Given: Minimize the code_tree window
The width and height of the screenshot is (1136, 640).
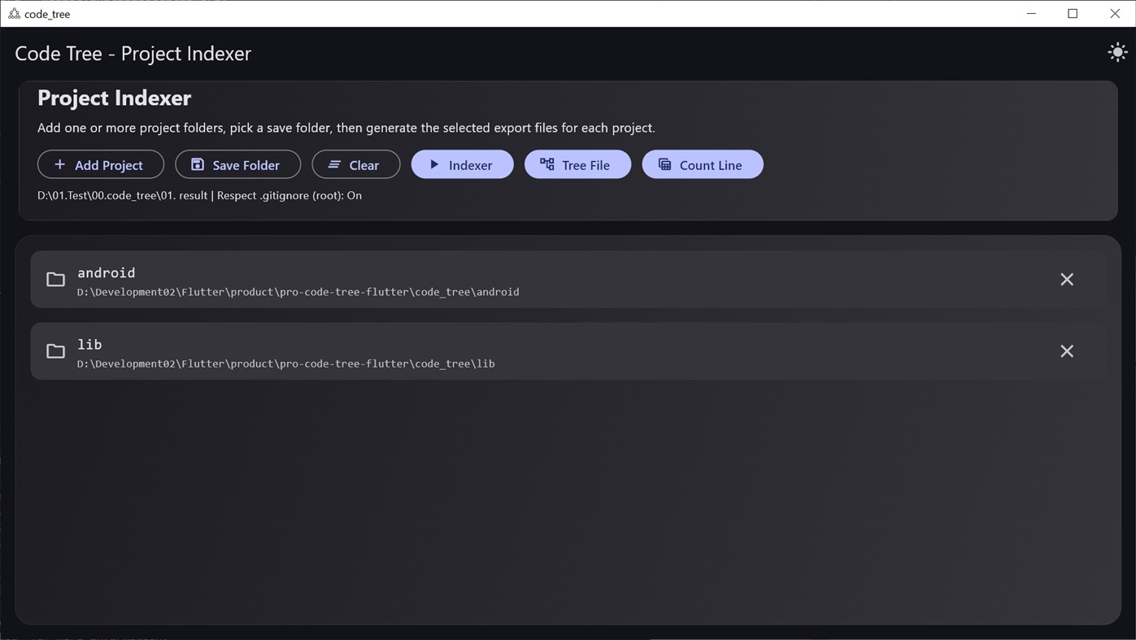Looking at the screenshot, I should click(1031, 14).
